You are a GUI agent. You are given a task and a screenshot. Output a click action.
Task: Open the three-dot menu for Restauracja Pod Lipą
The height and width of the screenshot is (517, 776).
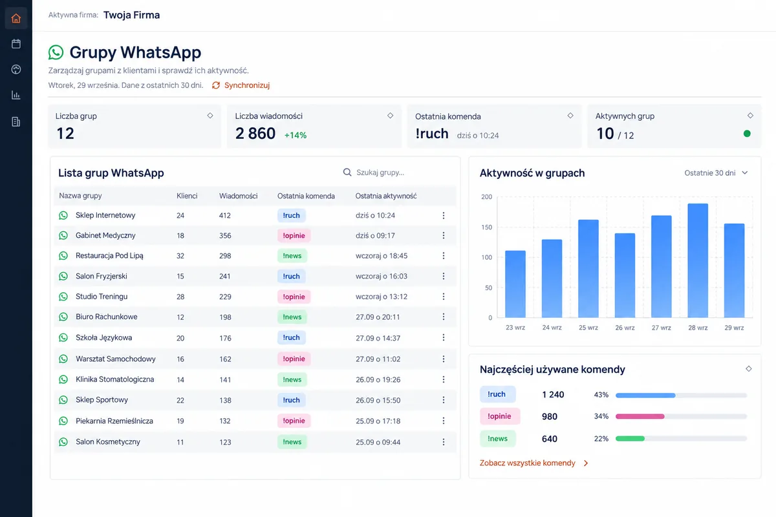(444, 255)
